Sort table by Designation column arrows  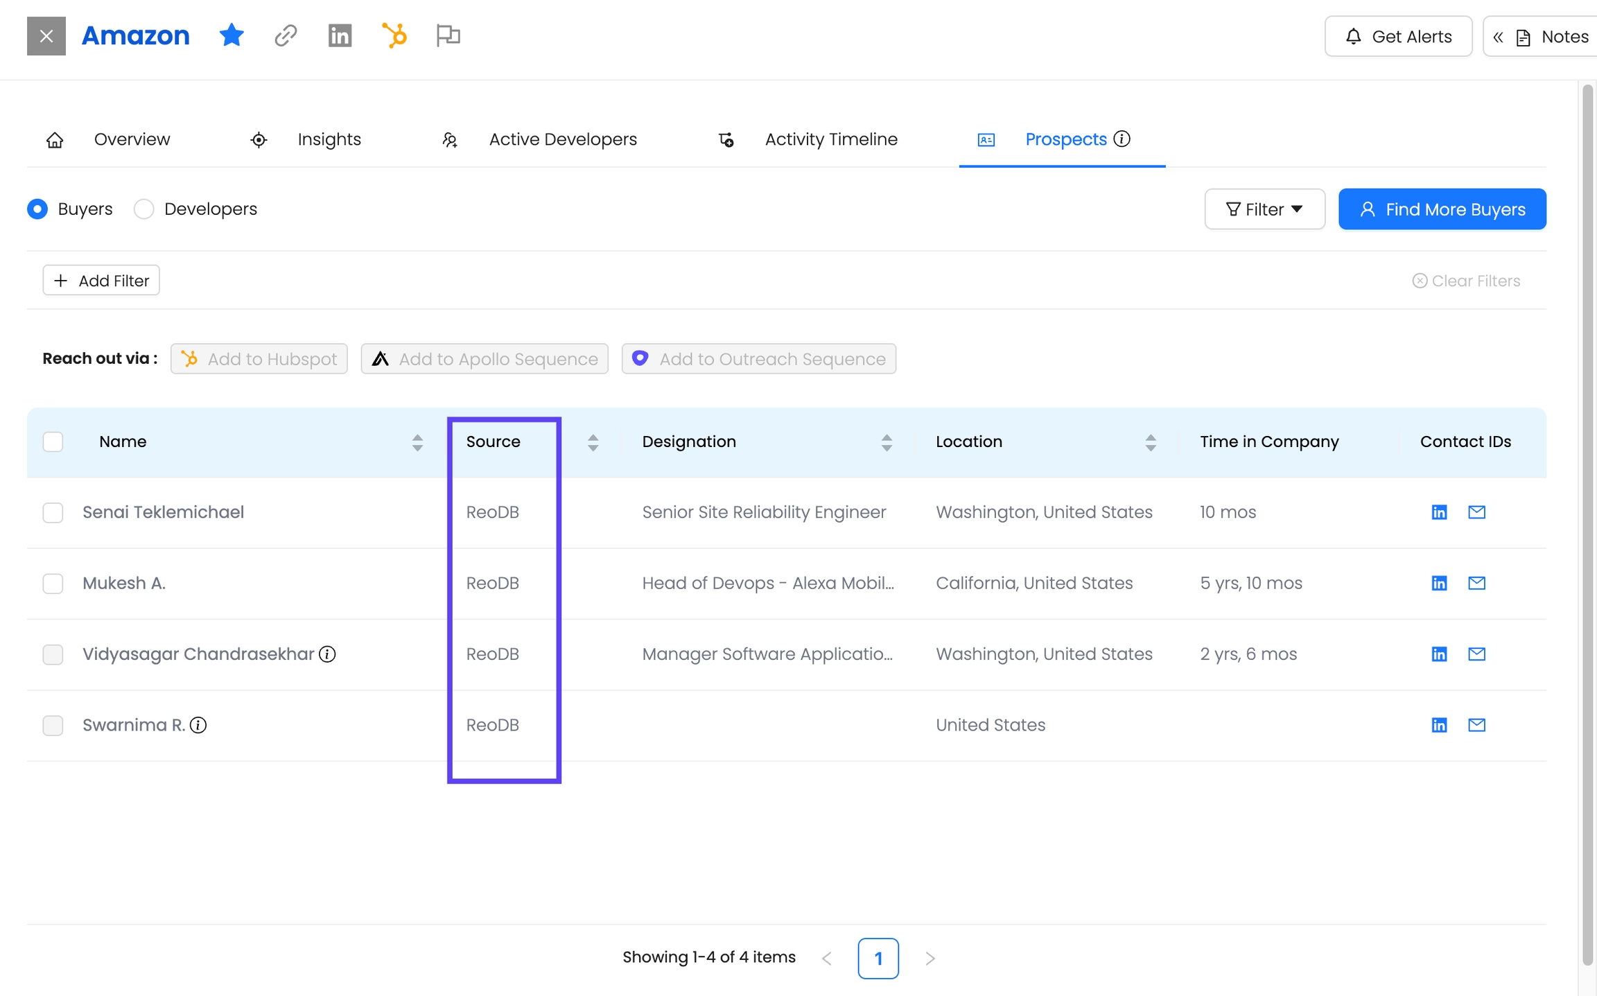tap(887, 442)
